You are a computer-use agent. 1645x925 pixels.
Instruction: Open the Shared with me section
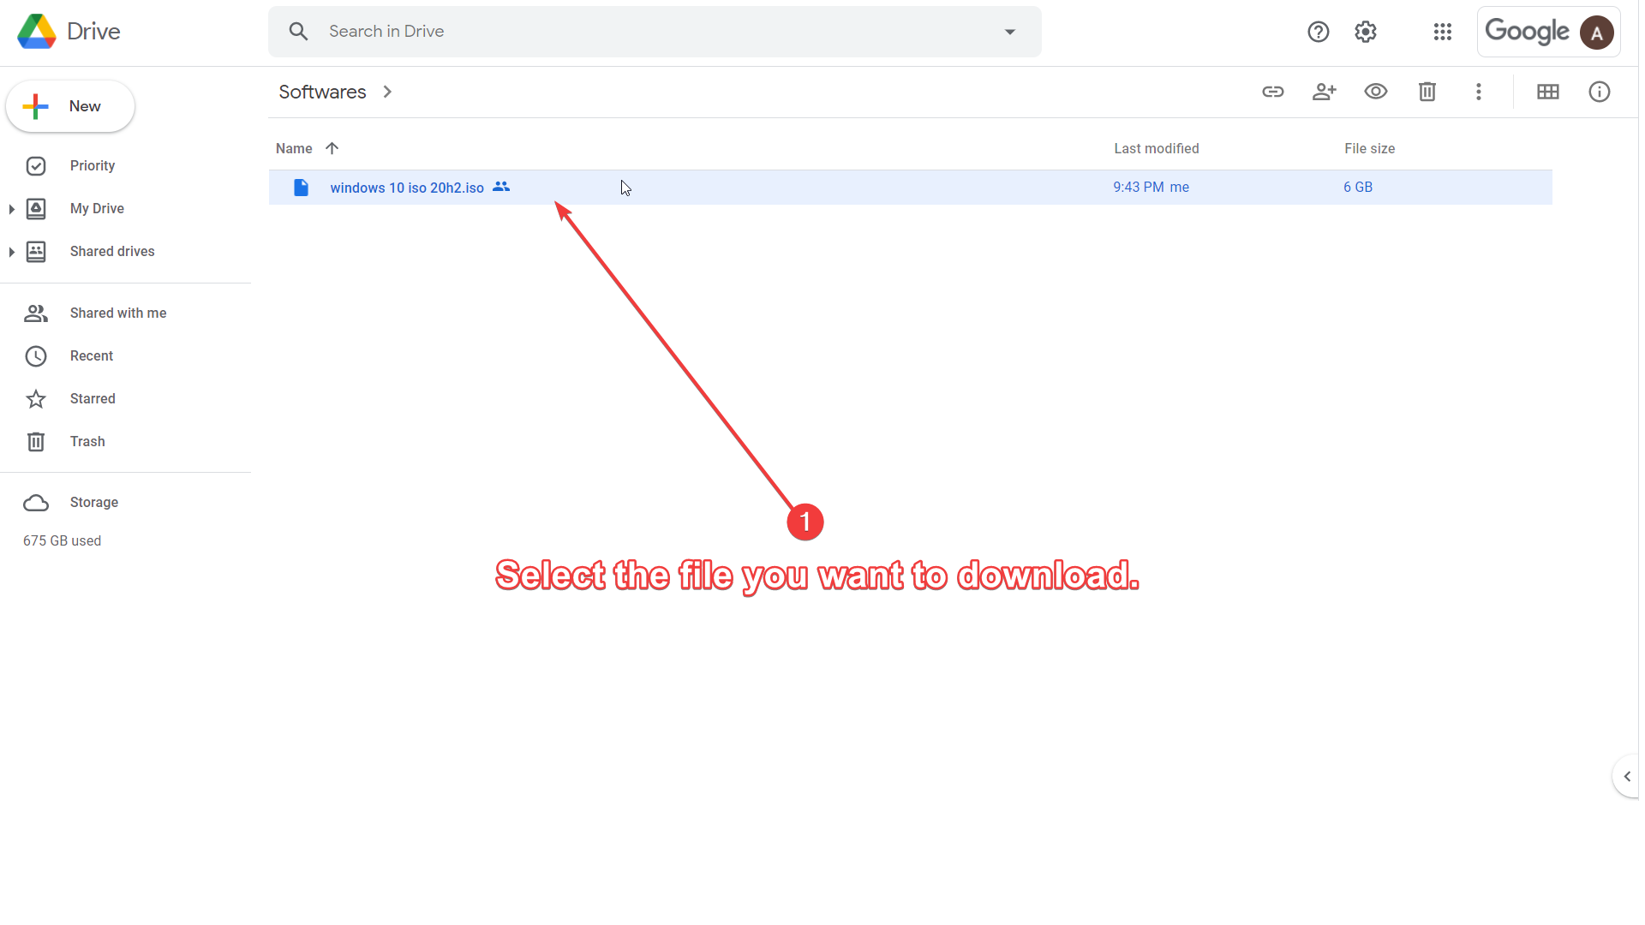[x=117, y=313]
